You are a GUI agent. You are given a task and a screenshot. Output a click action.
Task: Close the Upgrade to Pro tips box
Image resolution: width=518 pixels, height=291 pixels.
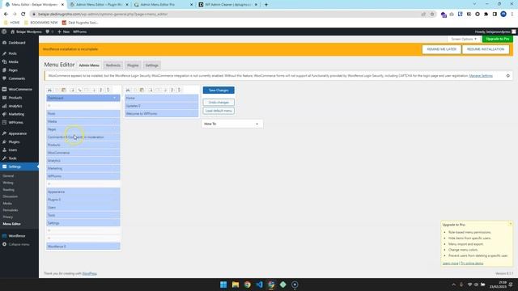511,224
